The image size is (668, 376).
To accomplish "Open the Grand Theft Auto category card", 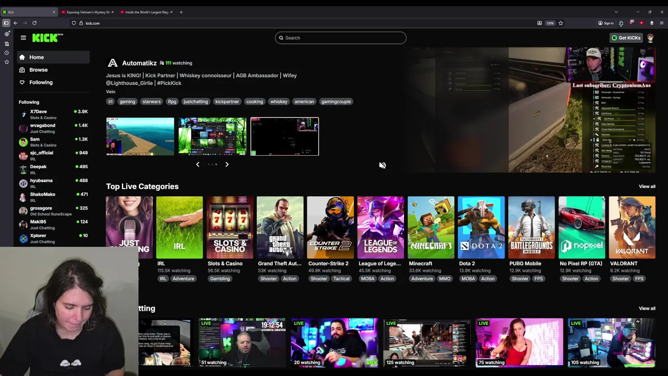I will click(x=280, y=228).
